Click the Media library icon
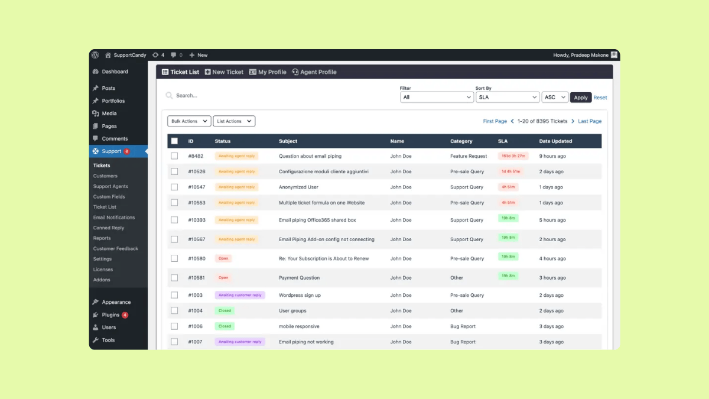Screen dimensions: 709x399 [x=95, y=113]
